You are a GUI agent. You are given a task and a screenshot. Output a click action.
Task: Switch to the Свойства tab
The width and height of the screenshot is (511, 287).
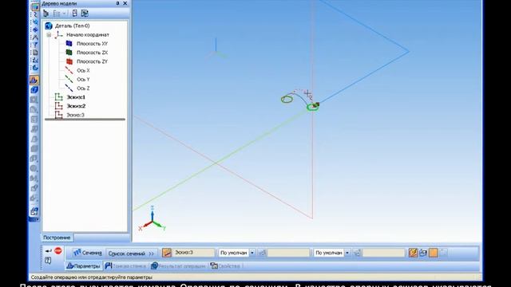(225, 266)
